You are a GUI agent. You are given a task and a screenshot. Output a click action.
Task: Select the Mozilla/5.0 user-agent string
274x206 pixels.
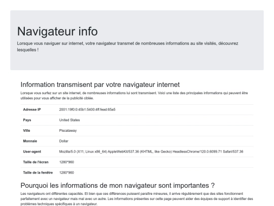point(151,152)
